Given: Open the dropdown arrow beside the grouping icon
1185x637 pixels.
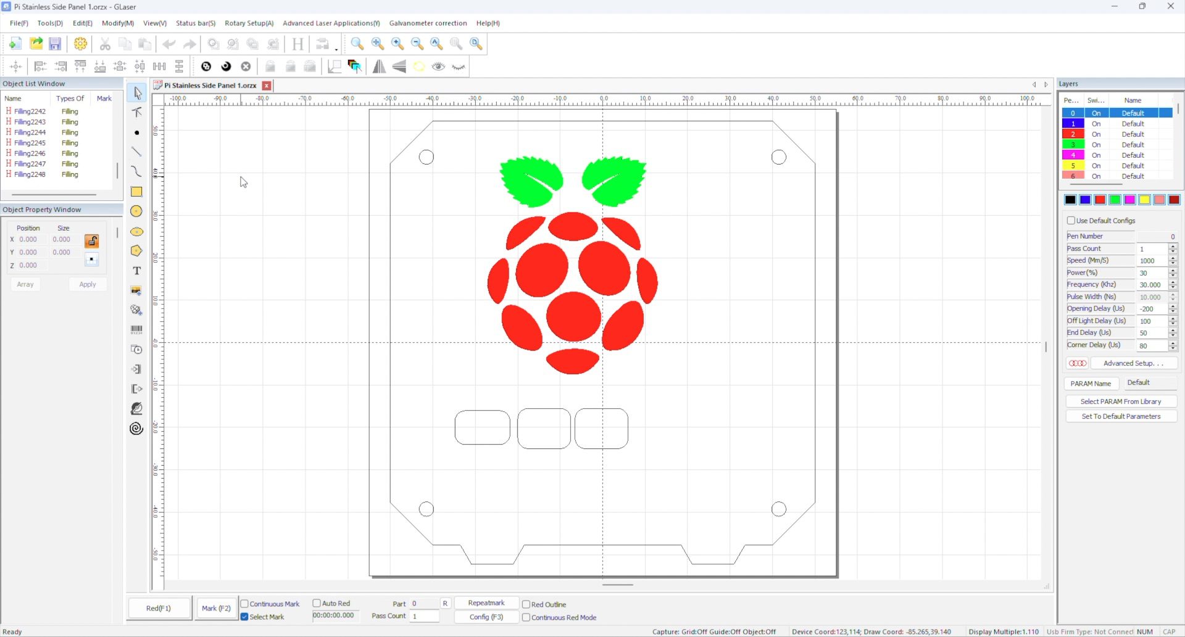Looking at the screenshot, I should [x=336, y=48].
